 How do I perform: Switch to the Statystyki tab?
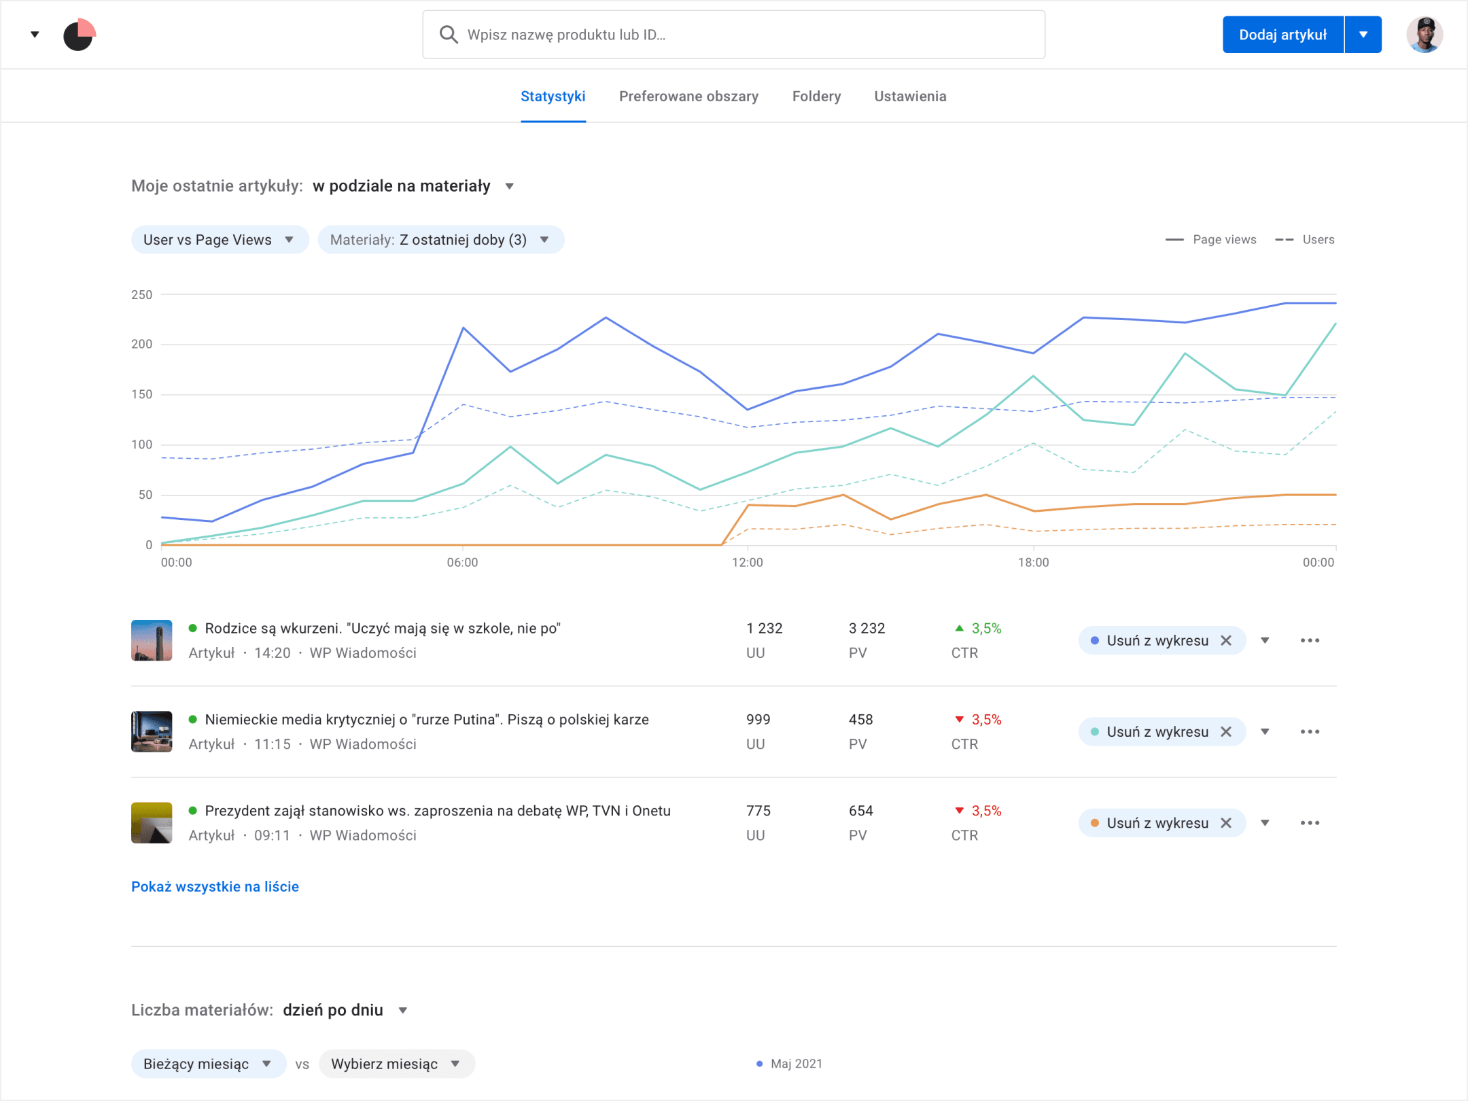click(553, 97)
